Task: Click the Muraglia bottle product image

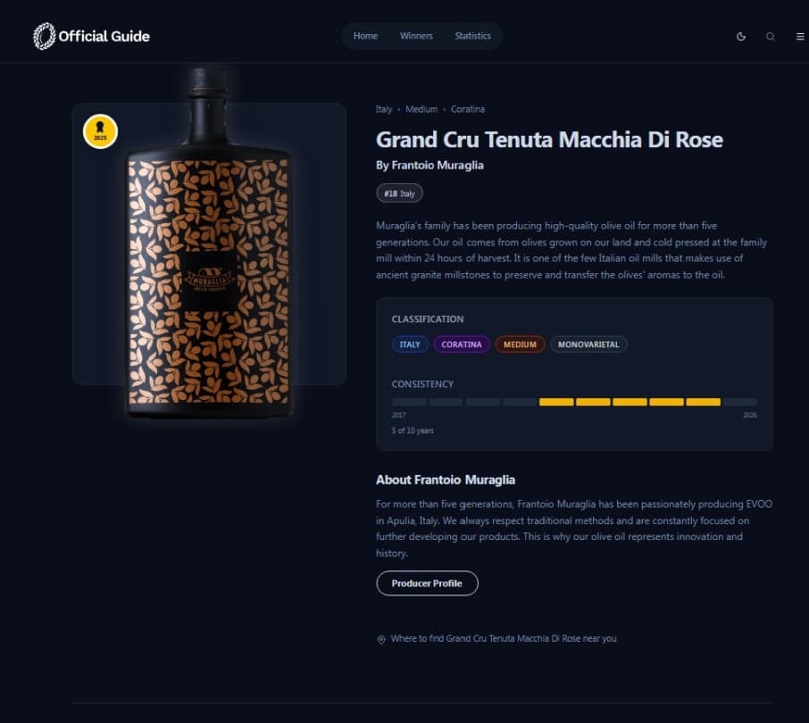Action: pyautogui.click(x=210, y=243)
